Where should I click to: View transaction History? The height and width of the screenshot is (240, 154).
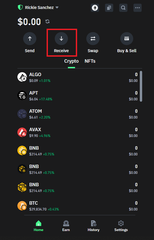tap(93, 226)
